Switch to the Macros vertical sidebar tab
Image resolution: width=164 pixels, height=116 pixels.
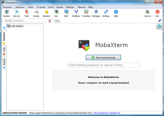pyautogui.click(x=4, y=64)
